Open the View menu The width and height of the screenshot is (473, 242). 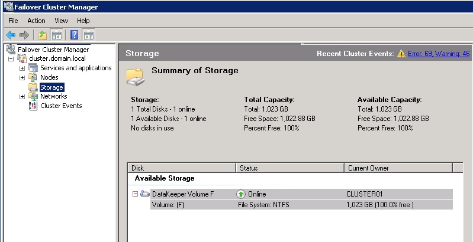pos(61,21)
